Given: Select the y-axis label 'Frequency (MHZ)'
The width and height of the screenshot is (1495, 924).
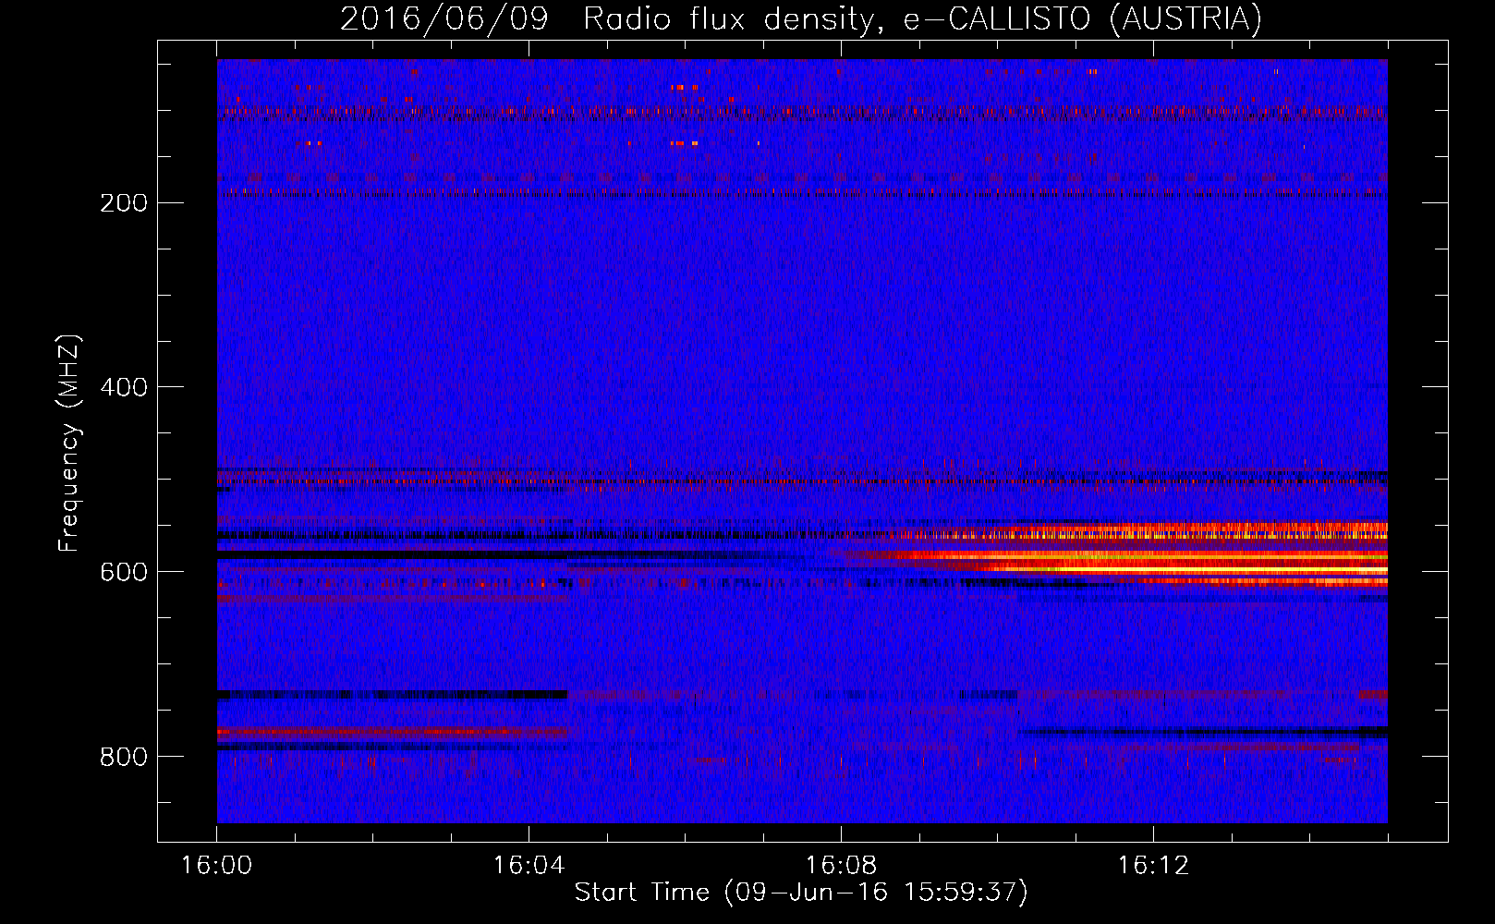Looking at the screenshot, I should [69, 444].
